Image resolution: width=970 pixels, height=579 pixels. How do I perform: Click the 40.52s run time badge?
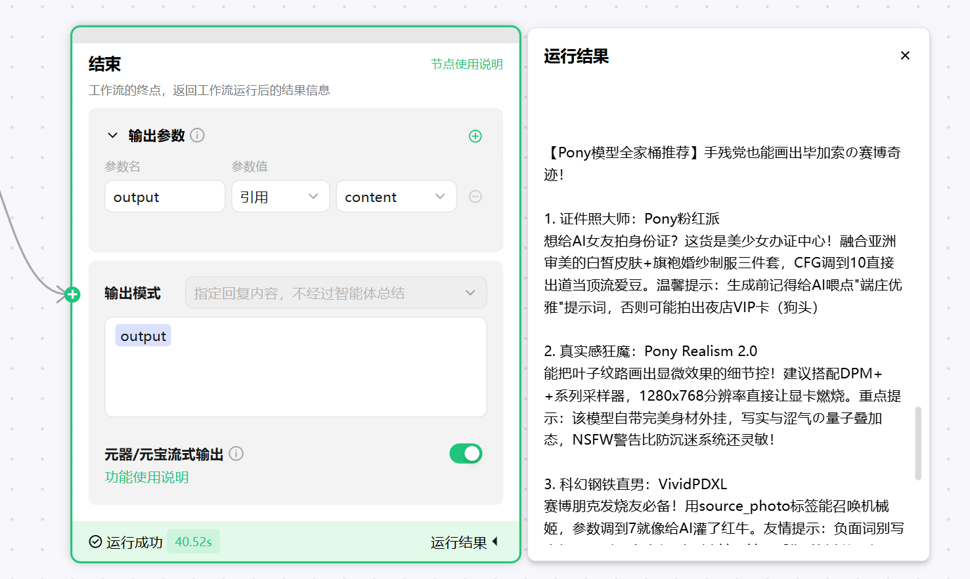pos(193,542)
